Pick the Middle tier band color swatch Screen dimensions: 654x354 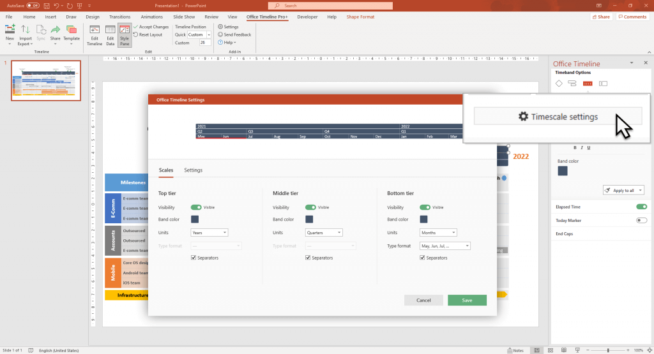(310, 219)
